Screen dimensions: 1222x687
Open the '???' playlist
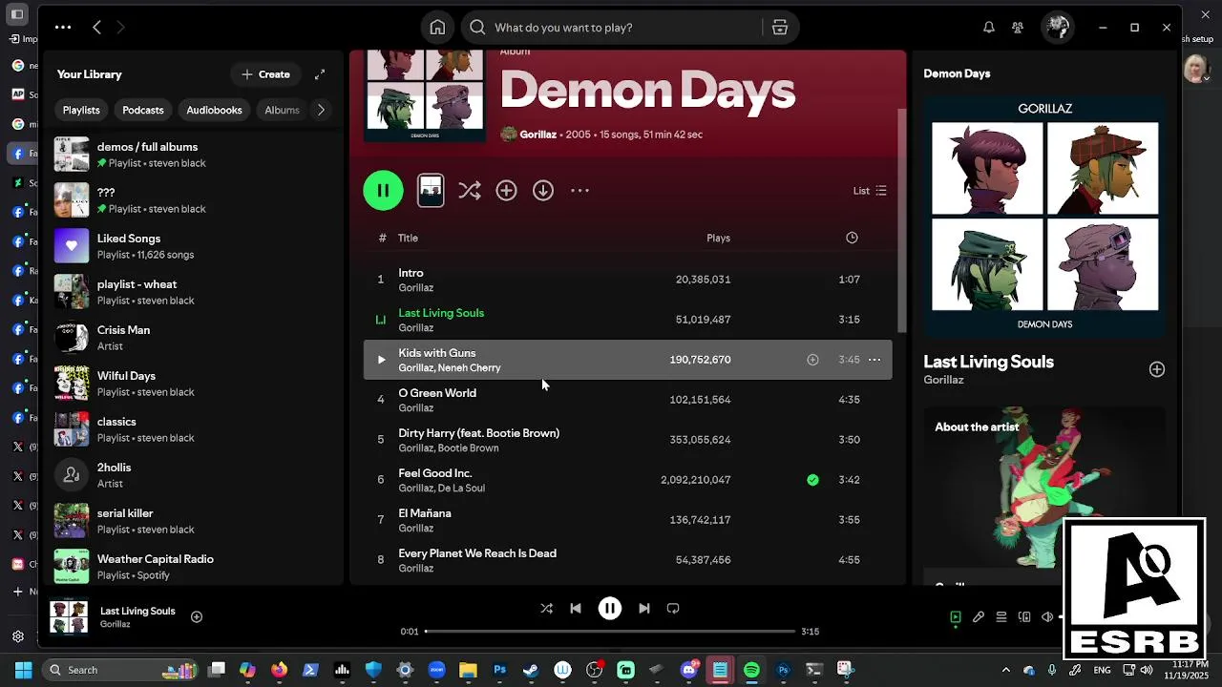pyautogui.click(x=196, y=200)
